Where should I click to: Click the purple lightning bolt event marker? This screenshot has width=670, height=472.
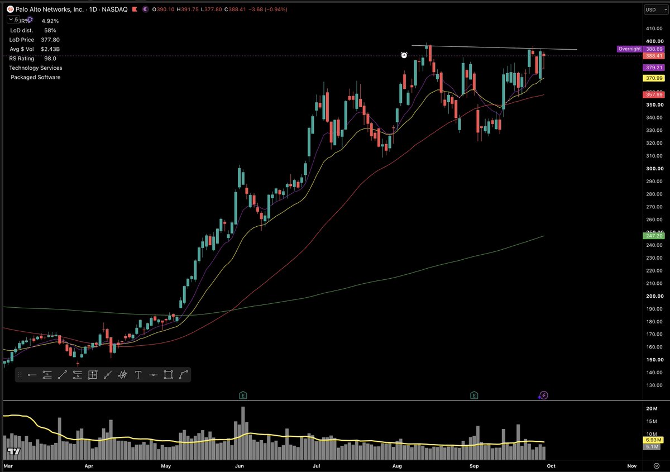tap(544, 395)
